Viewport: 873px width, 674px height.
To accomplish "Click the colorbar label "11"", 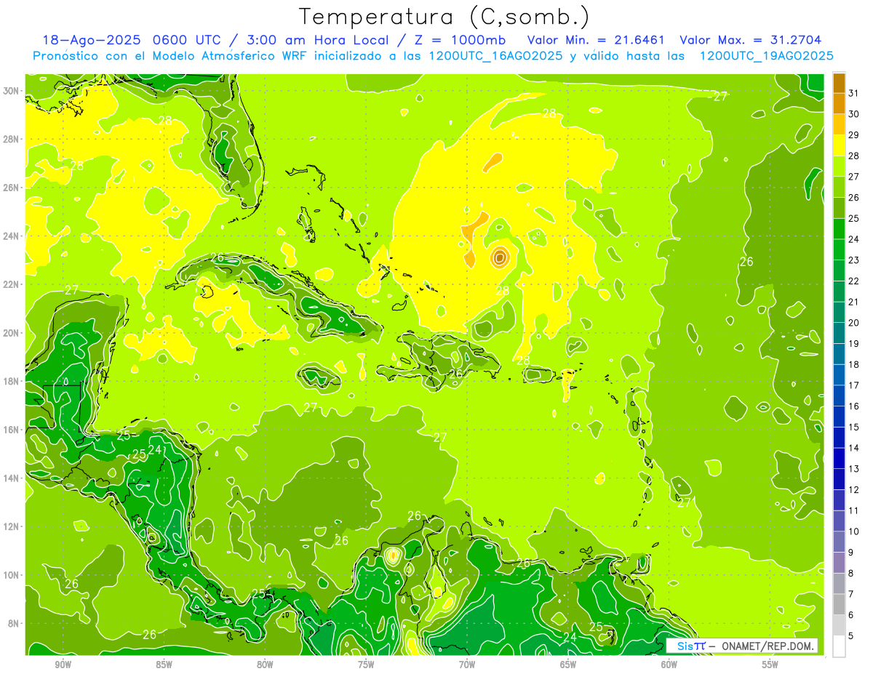I will [854, 510].
